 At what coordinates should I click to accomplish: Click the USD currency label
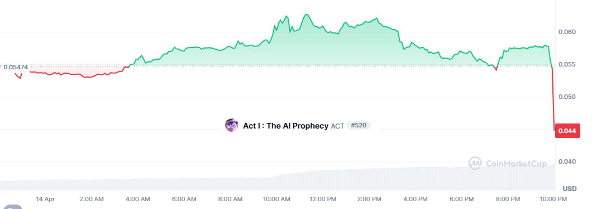click(570, 188)
